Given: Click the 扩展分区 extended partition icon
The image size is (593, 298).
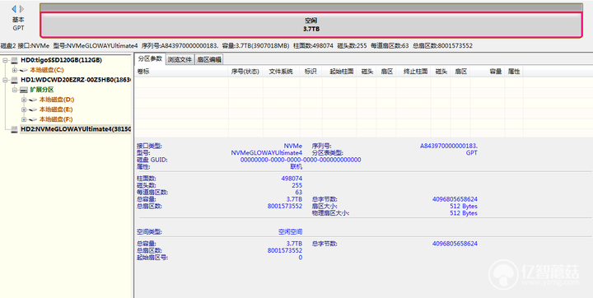Looking at the screenshot, I should point(24,90).
